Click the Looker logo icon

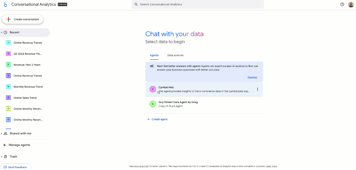[x=5, y=4]
